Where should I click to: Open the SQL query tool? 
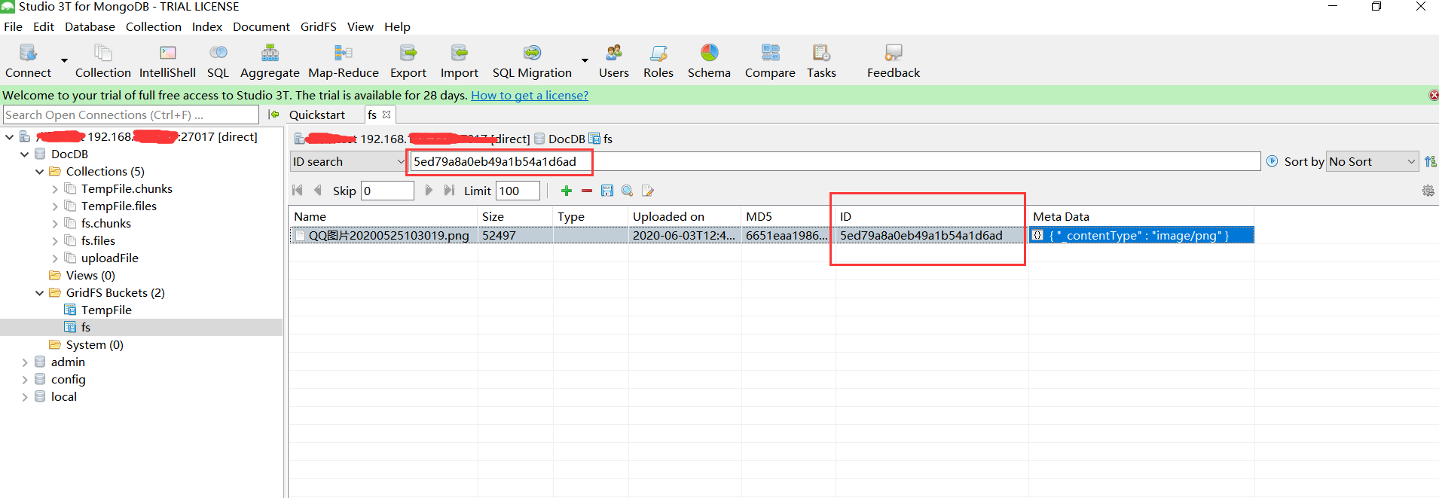[218, 60]
